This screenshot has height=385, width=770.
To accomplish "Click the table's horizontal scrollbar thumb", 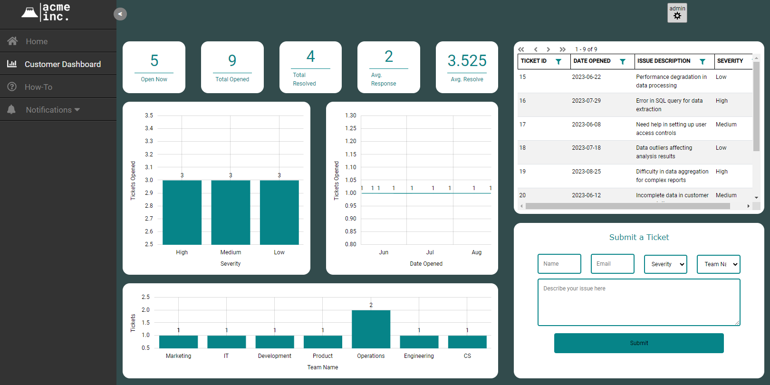I will pyautogui.click(x=627, y=206).
